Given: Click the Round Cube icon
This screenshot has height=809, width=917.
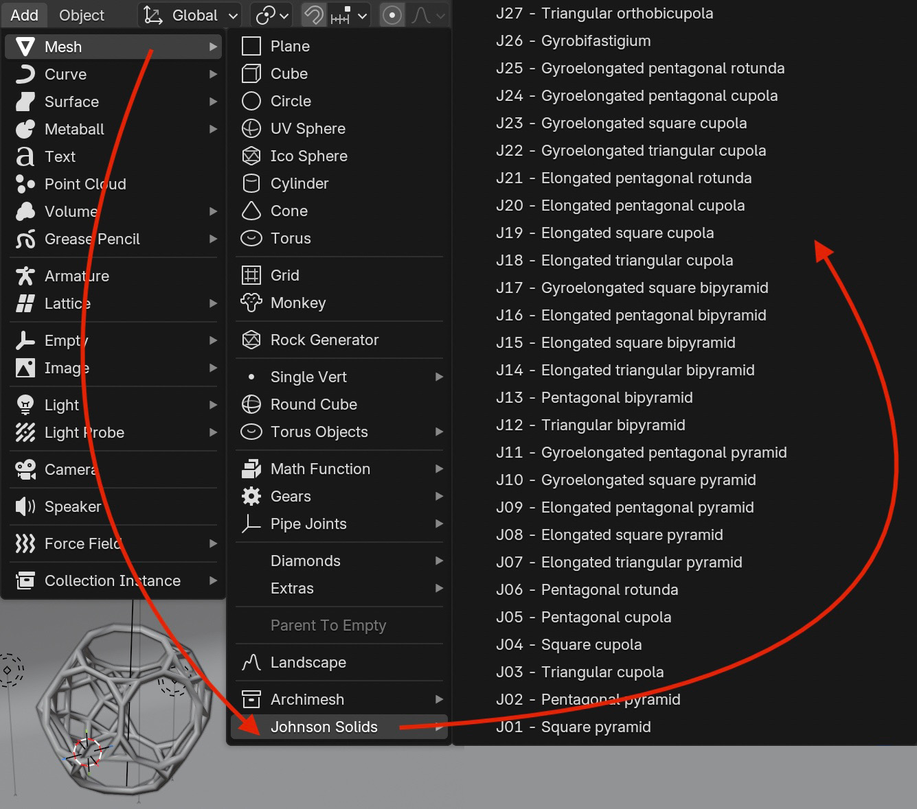Looking at the screenshot, I should click(x=251, y=404).
